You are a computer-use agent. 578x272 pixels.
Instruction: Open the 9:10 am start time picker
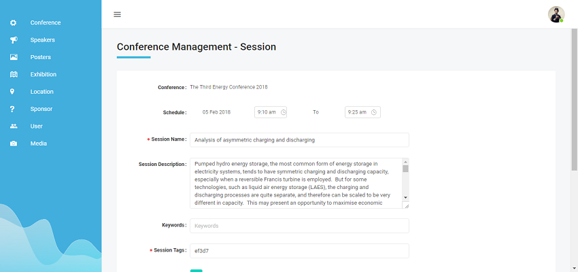pos(271,112)
